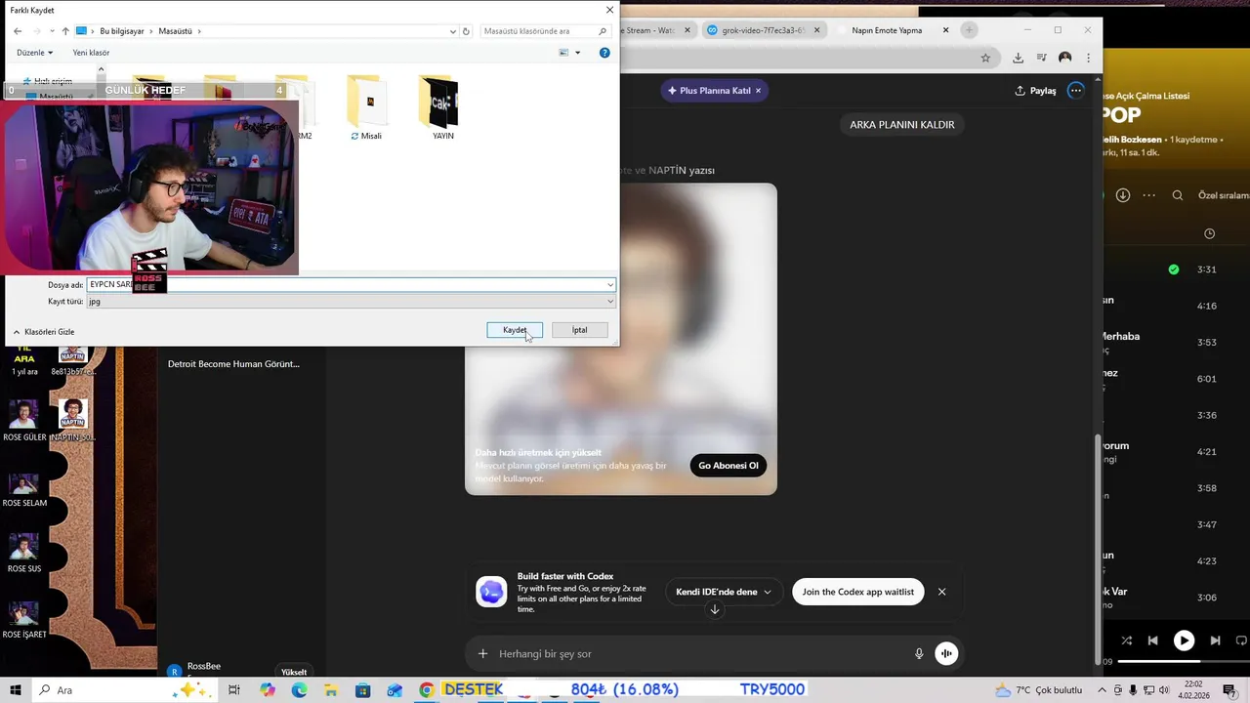The image size is (1250, 703).
Task: Switch to Napın Emote Yapma browser tab
Action: coord(887,30)
